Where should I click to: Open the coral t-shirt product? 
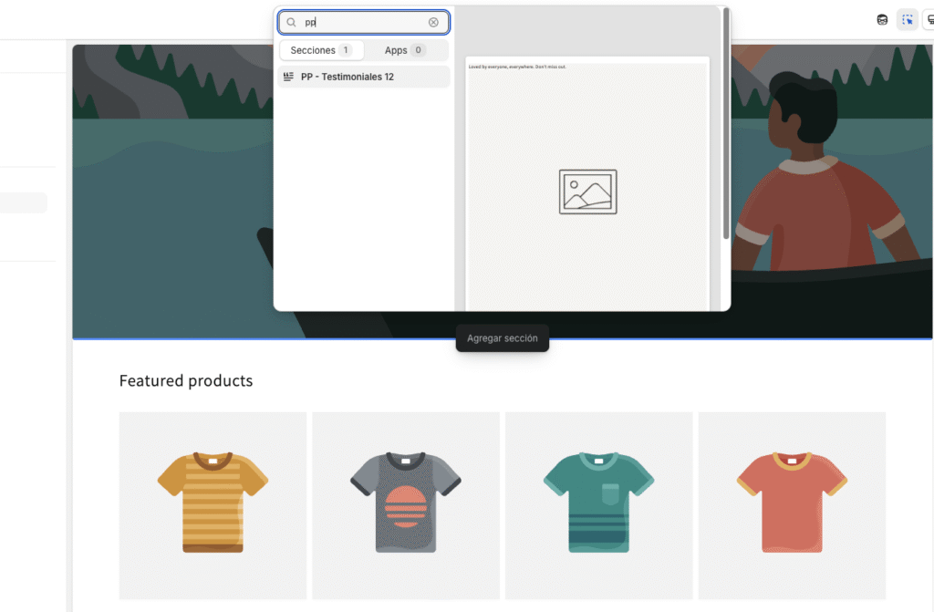click(792, 502)
